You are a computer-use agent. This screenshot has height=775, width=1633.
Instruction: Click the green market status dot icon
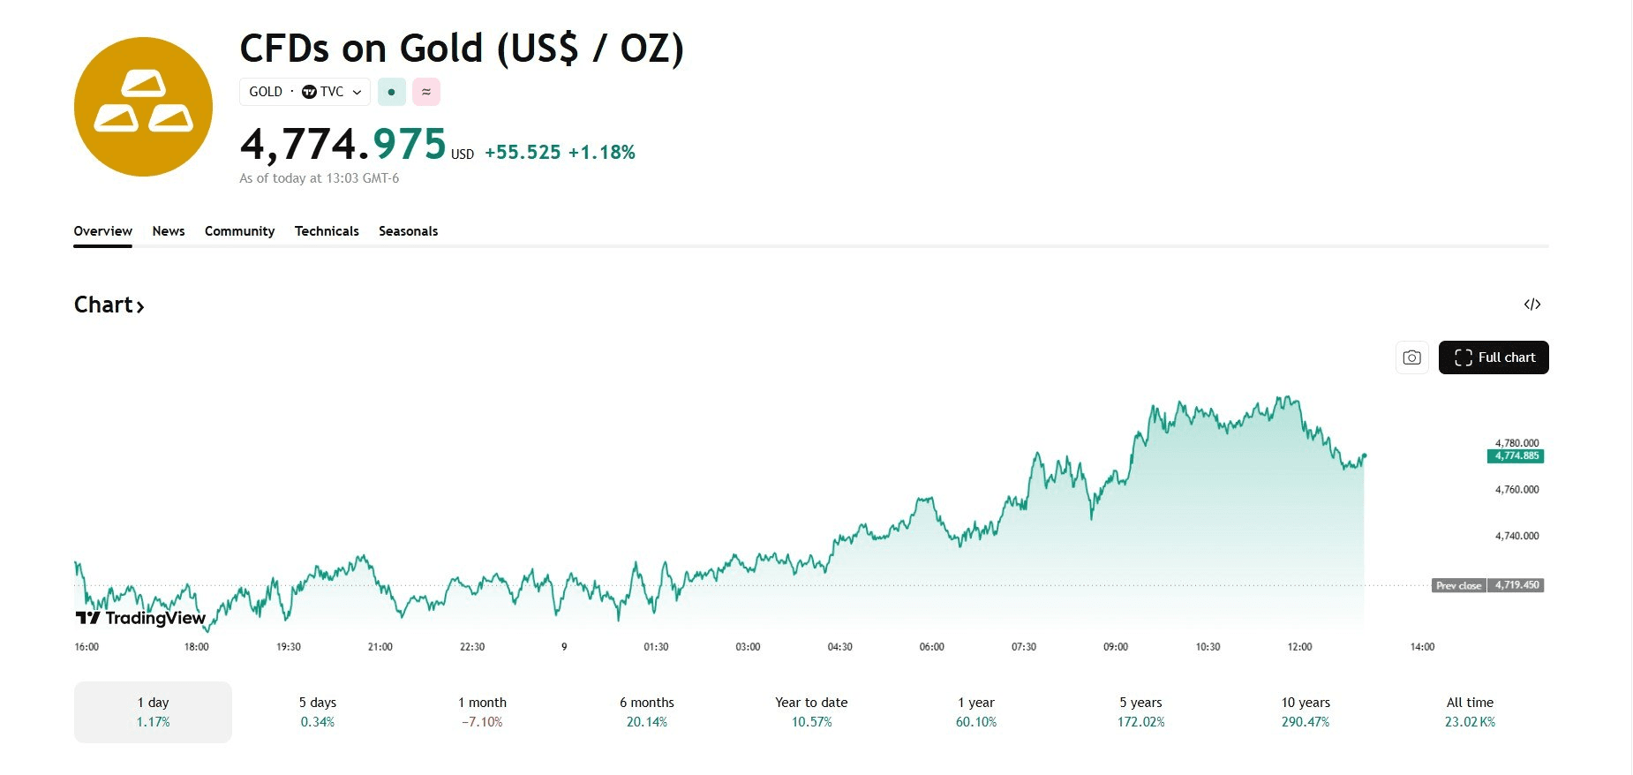click(x=392, y=92)
